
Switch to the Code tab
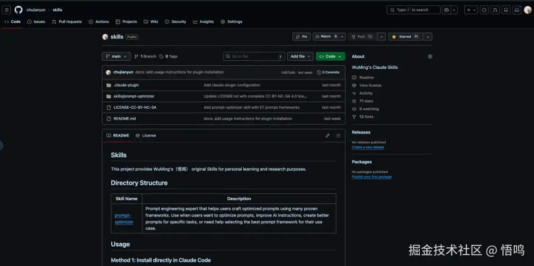click(12, 22)
